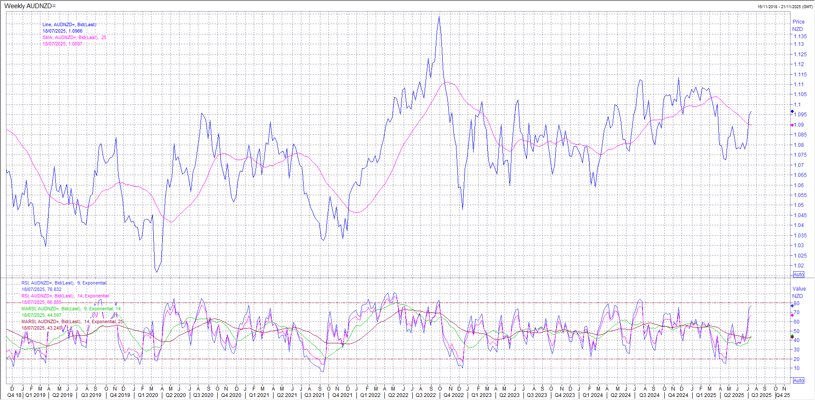Click the dark red MARSI diamond marker on value axis
Image resolution: width=815 pixels, height=400 pixels.
792,337
